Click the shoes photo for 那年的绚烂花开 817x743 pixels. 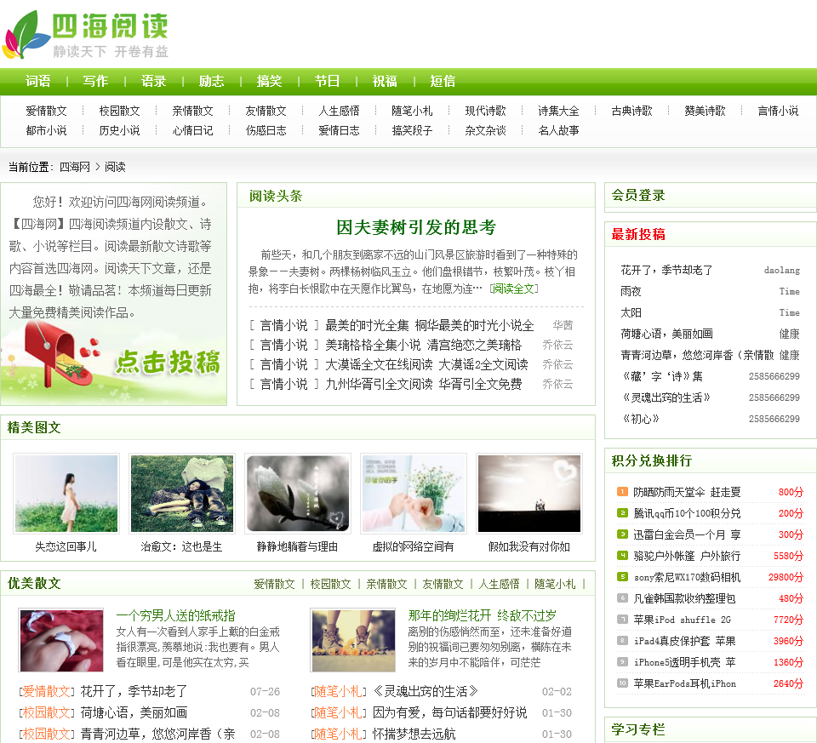click(352, 640)
